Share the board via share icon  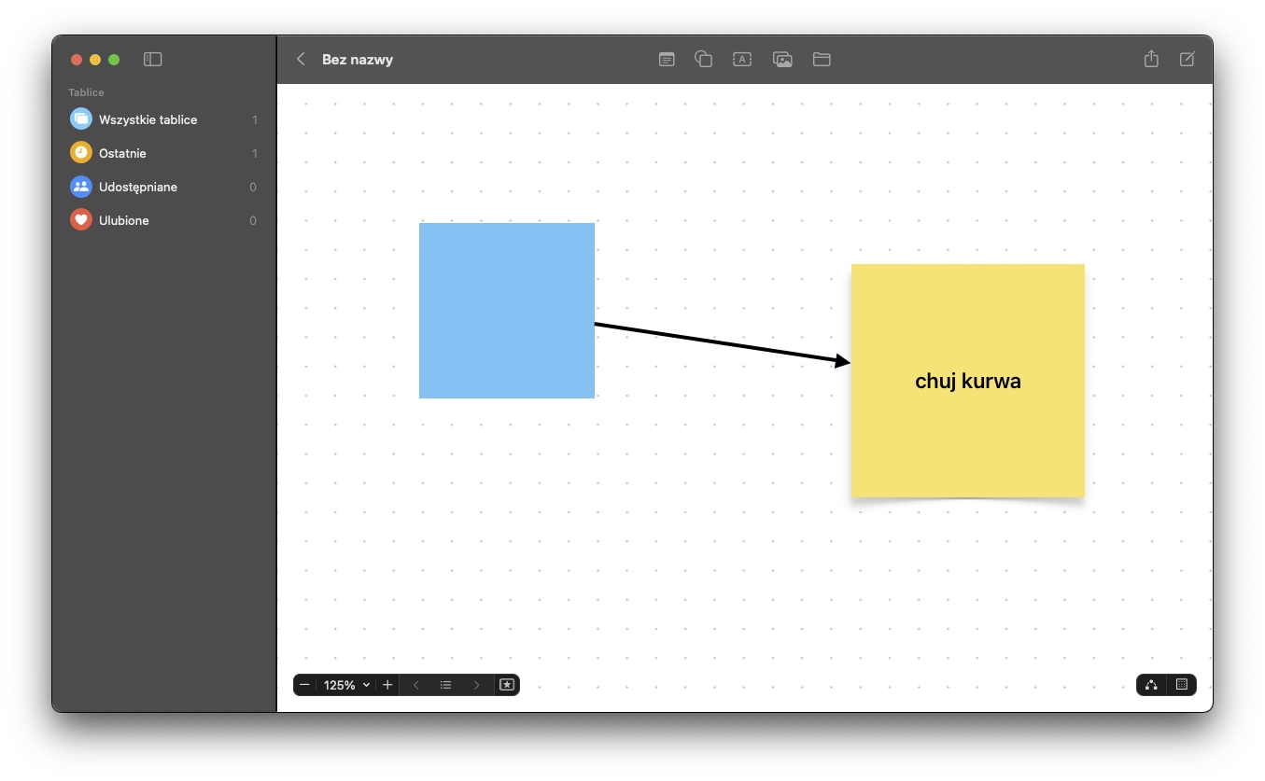(1151, 60)
